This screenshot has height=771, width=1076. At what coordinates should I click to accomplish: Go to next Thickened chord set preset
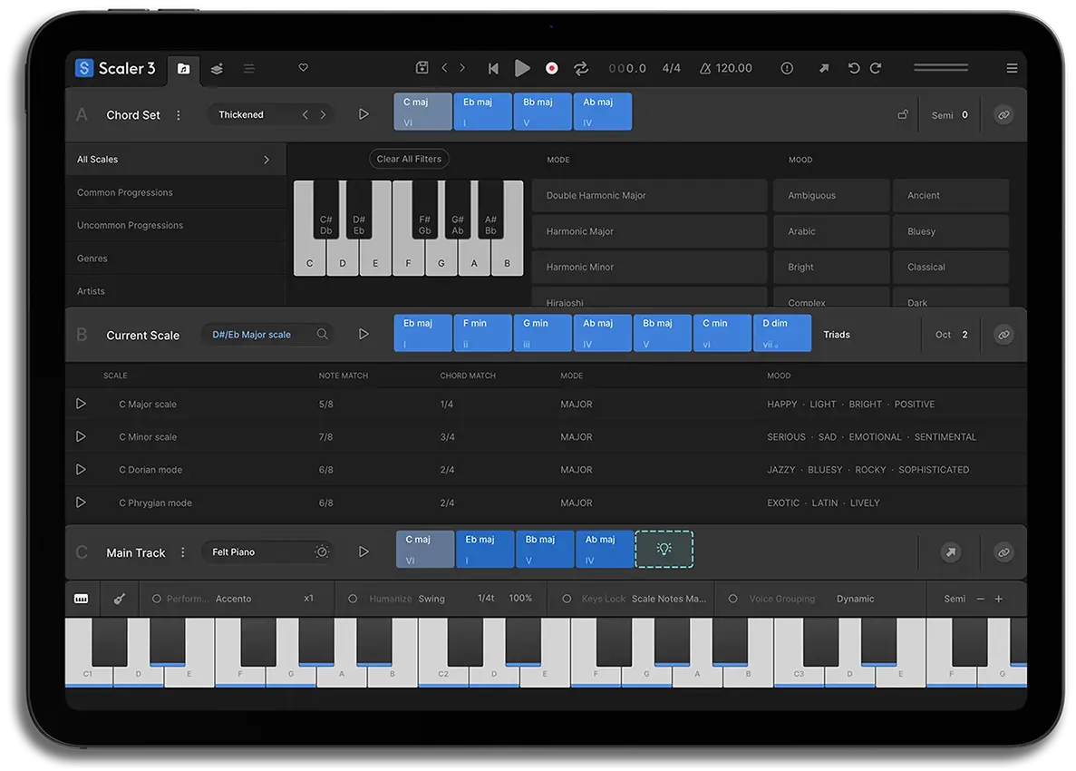[x=323, y=115]
